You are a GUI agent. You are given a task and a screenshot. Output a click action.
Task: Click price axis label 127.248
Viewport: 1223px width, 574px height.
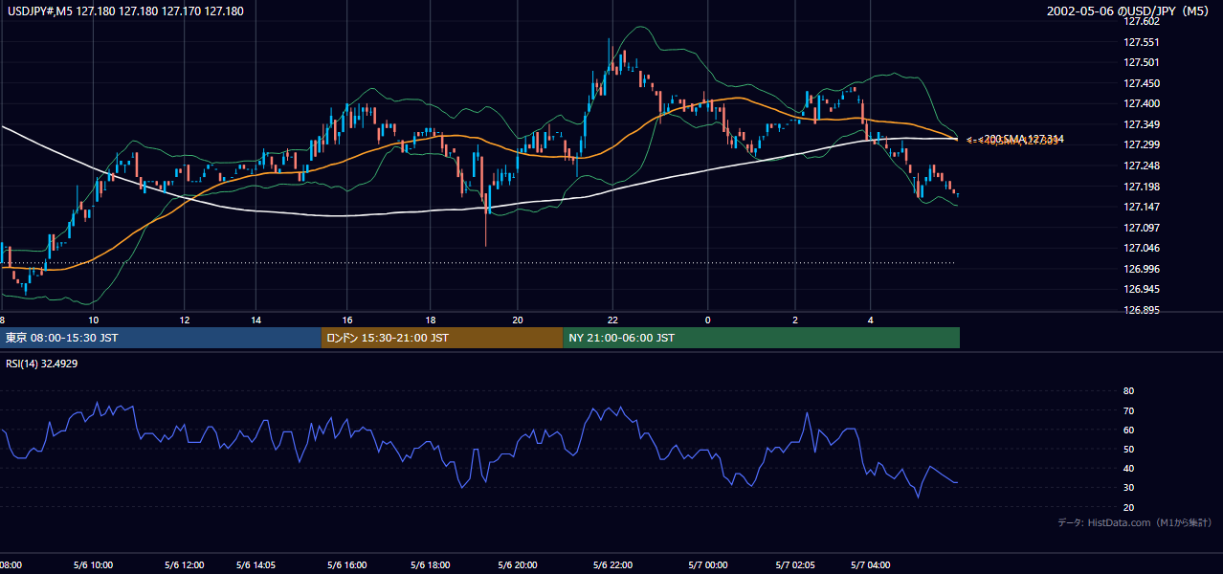1143,166
